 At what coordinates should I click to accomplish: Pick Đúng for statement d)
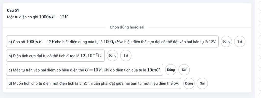click(x=189, y=83)
